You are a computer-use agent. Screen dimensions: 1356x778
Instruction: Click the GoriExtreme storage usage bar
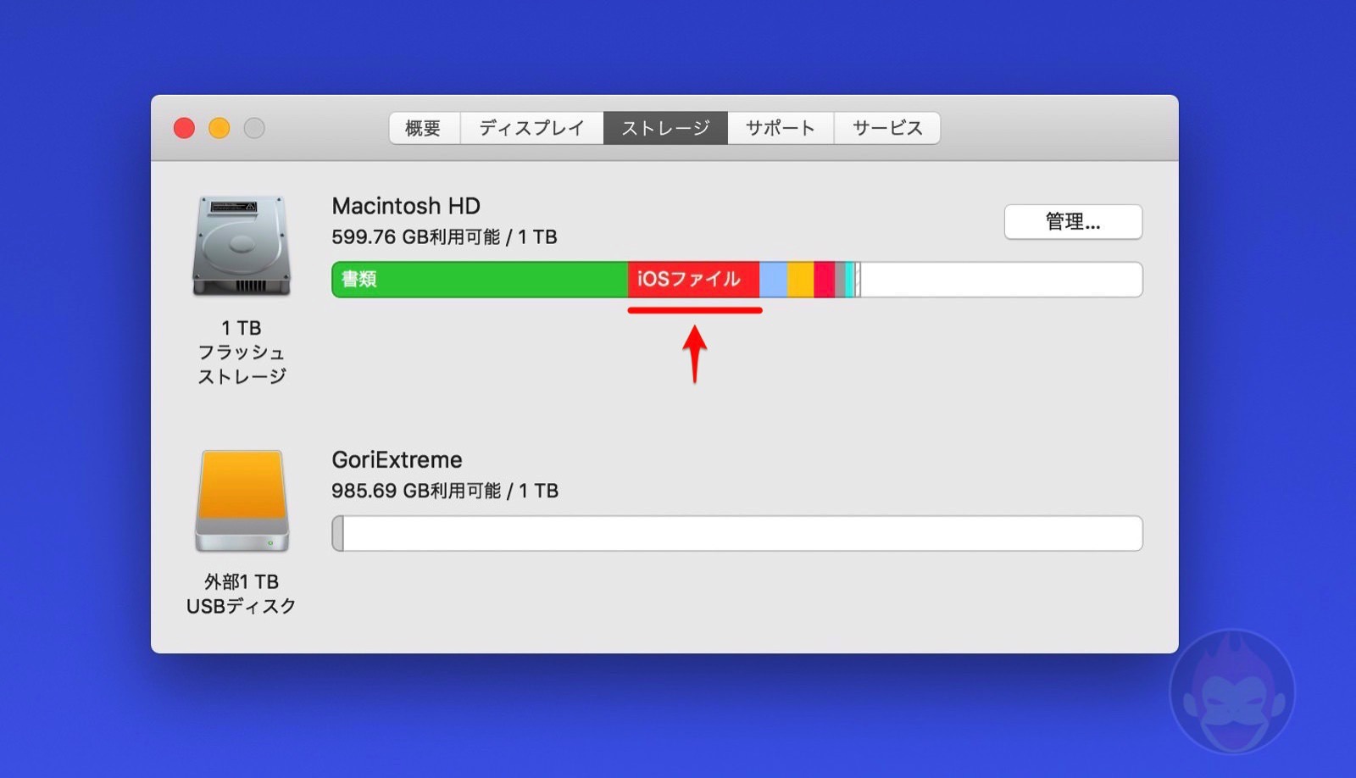coord(737,534)
